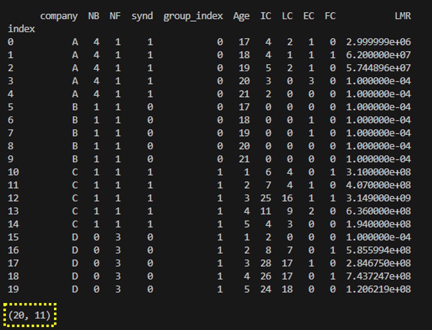Click the 'FC' column header
Viewport: 432px width, 330px height.
[330, 16]
